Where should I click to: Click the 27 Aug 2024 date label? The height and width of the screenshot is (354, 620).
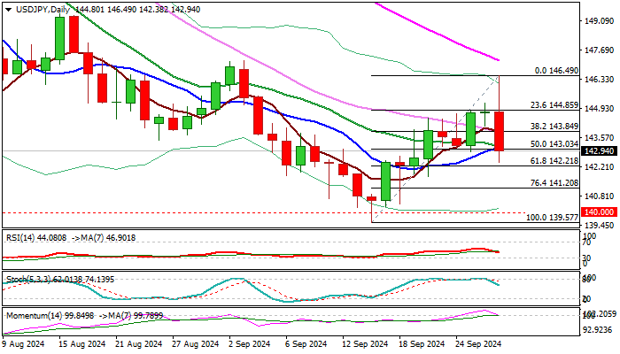(196, 344)
